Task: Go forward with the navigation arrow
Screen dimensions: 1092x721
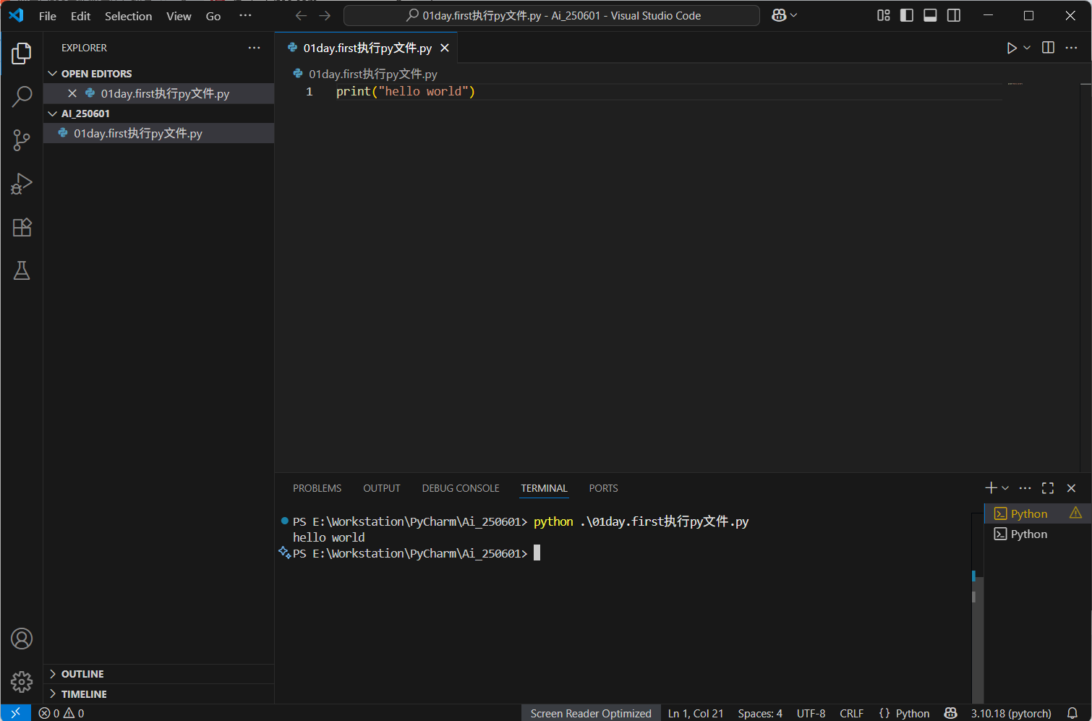Action: [x=325, y=16]
